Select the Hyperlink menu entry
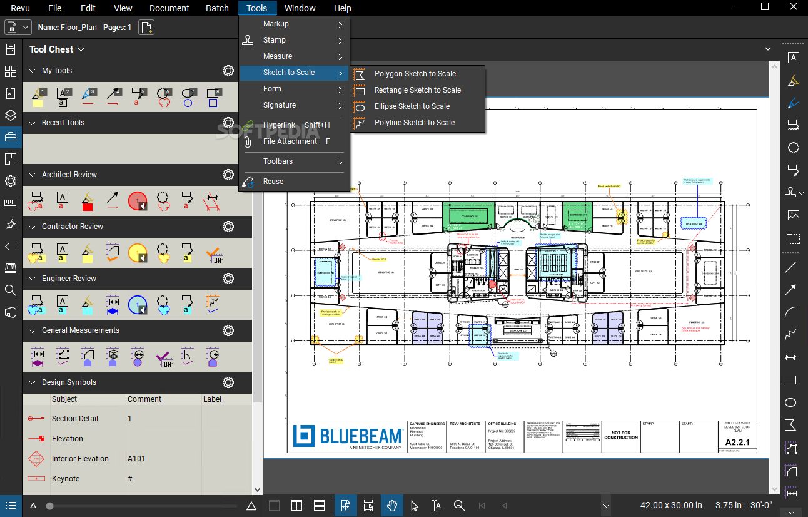Image resolution: width=808 pixels, height=517 pixels. click(294, 125)
